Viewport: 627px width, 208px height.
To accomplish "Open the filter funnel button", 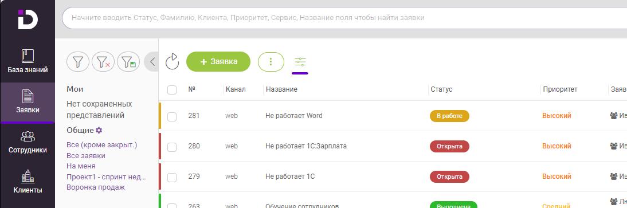I will click(x=78, y=62).
